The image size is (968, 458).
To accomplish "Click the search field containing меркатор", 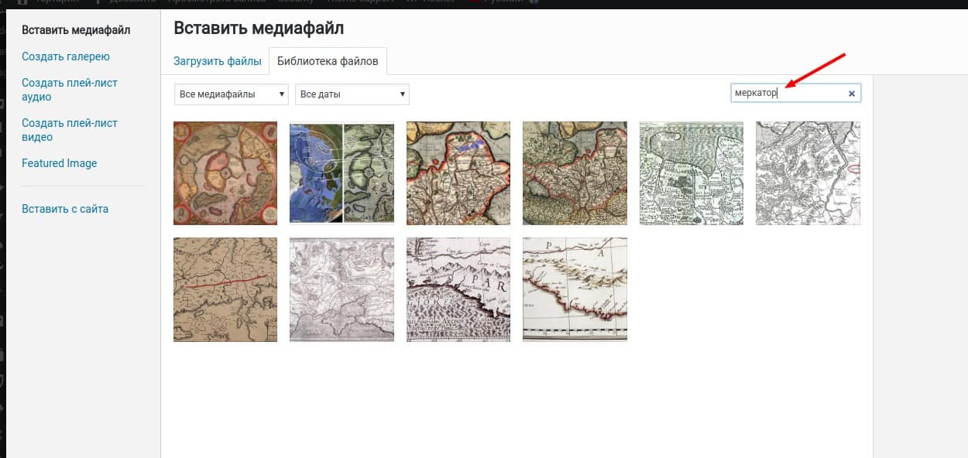I will click(796, 94).
